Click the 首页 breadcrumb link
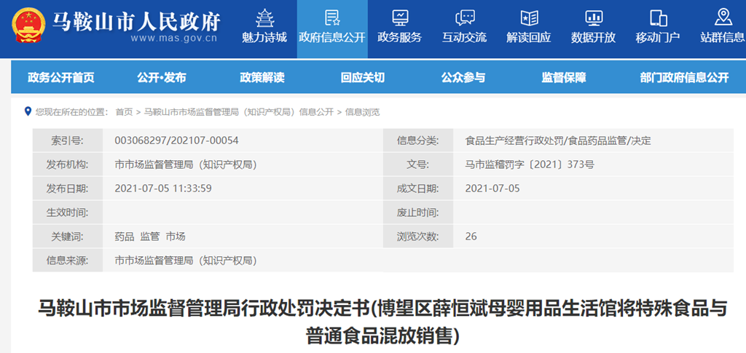The image size is (746, 353). point(124,112)
